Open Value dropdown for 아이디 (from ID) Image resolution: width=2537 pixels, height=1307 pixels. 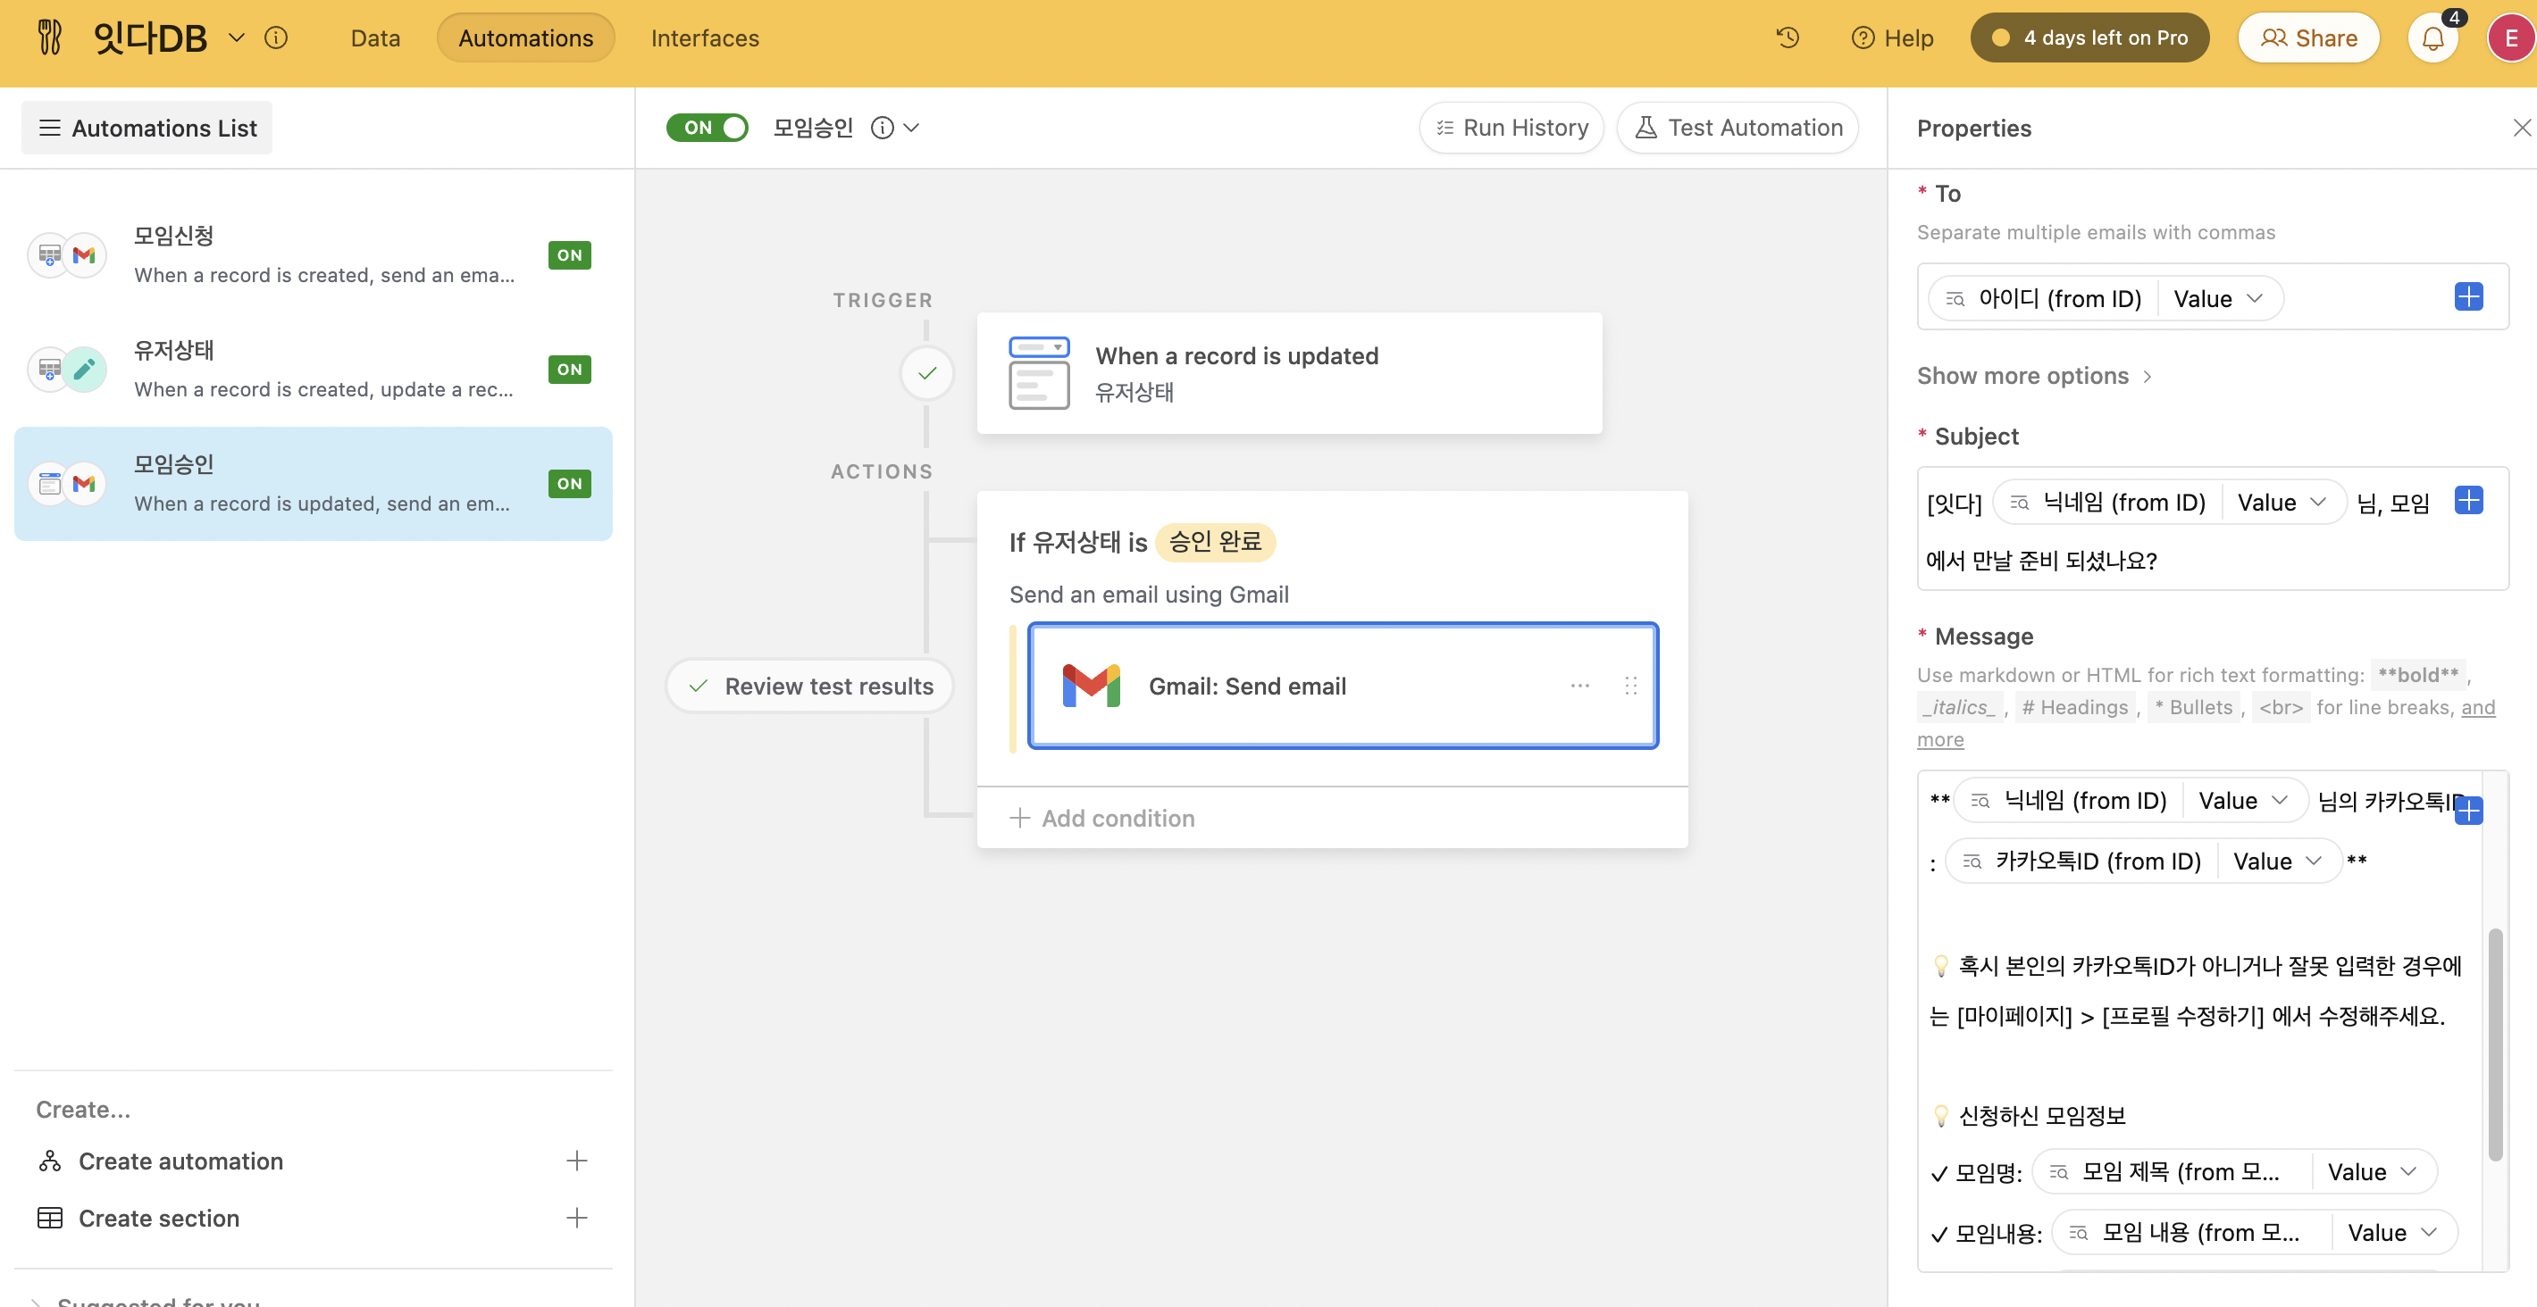point(2219,298)
